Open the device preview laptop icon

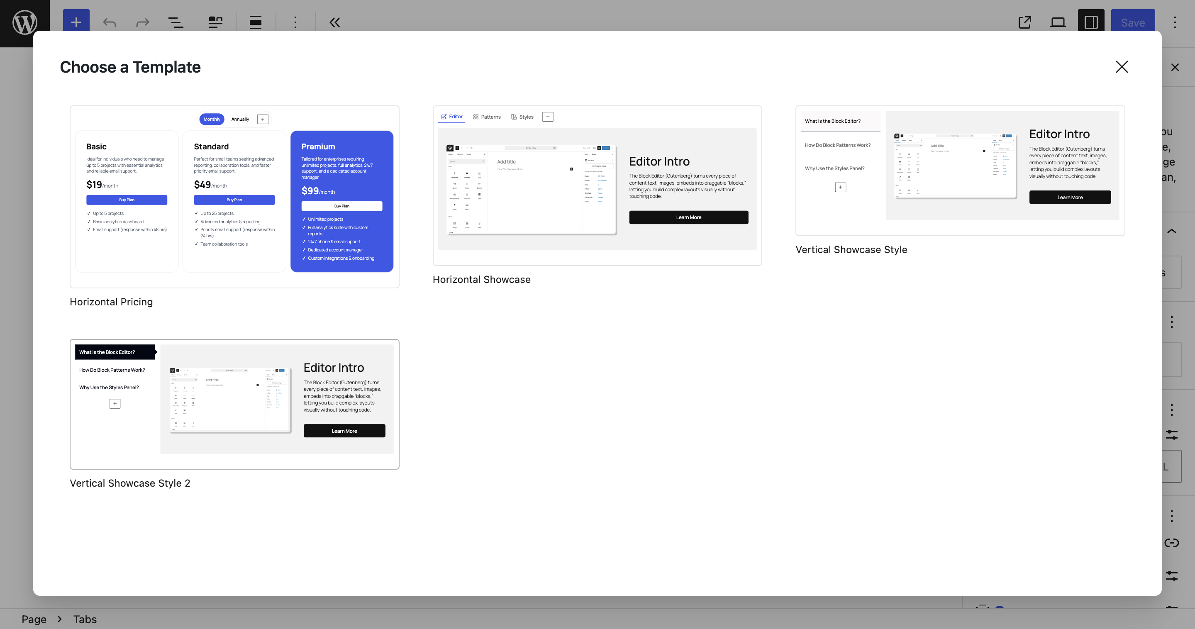click(x=1058, y=22)
